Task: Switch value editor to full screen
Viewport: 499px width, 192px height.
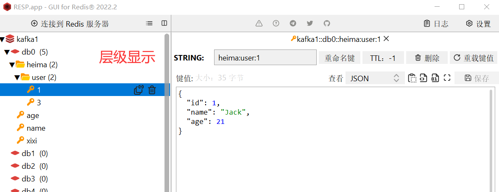Action: [x=446, y=78]
